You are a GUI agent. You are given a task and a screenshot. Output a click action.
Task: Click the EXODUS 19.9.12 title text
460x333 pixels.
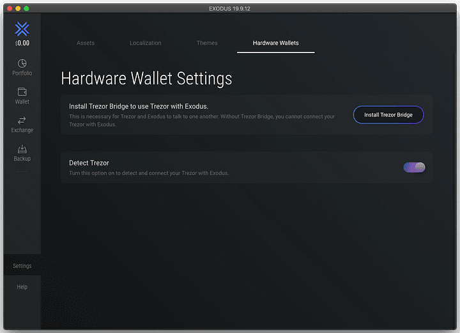tap(230, 9)
